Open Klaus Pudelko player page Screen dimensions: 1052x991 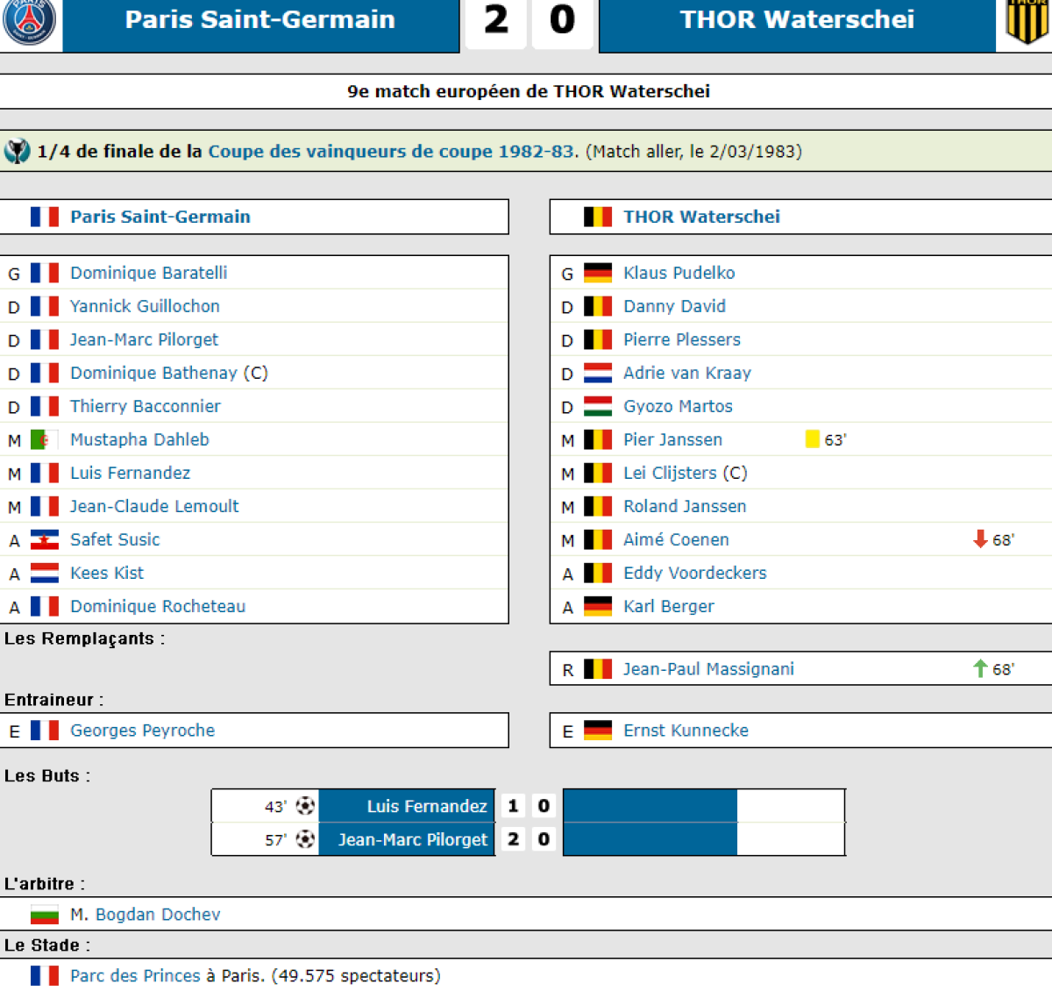click(x=679, y=273)
